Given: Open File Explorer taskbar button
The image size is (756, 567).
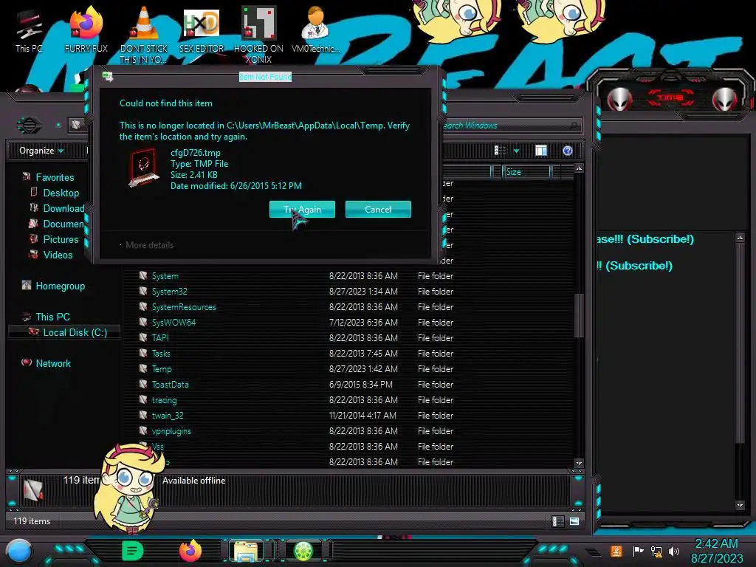Looking at the screenshot, I should (x=246, y=551).
